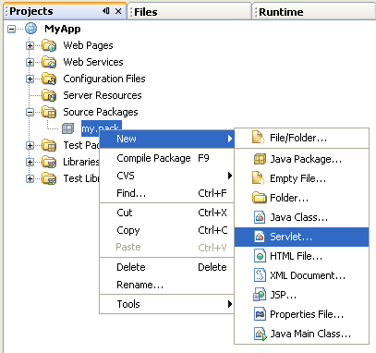This screenshot has height=353, width=376.
Task: Click the Servlet icon in submenu
Action: tap(260, 237)
